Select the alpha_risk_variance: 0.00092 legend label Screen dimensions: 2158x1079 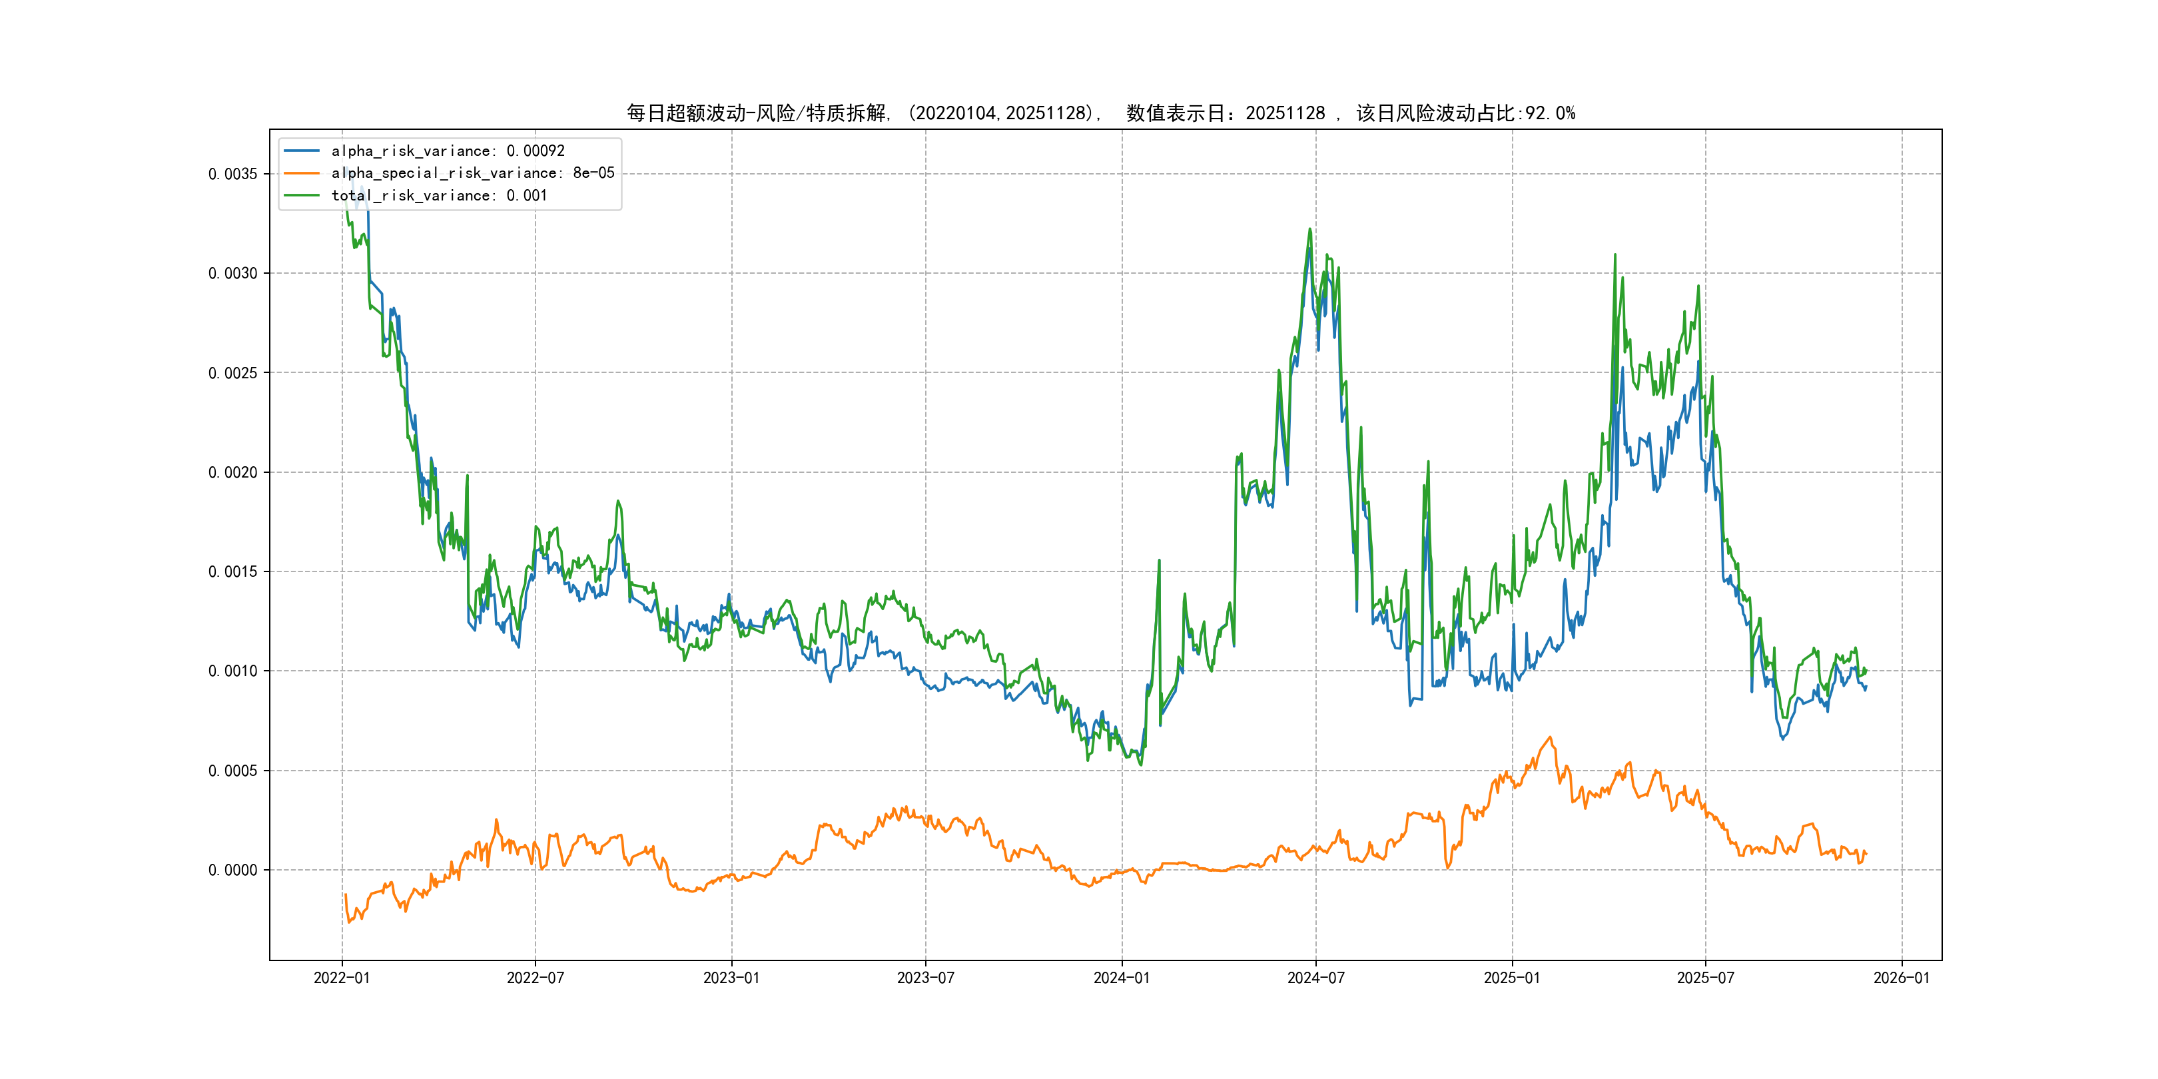[448, 151]
